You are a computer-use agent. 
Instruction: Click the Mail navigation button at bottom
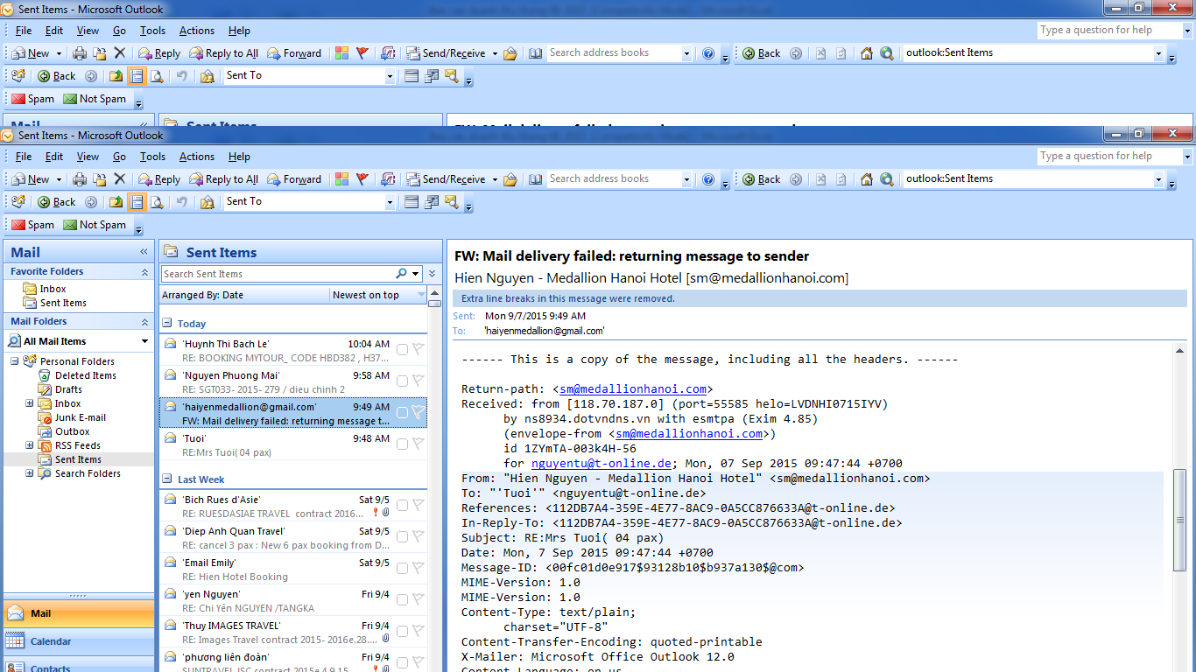pos(79,613)
